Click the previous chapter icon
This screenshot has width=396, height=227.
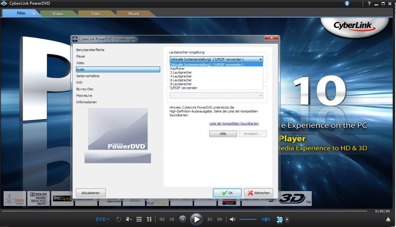172,219
